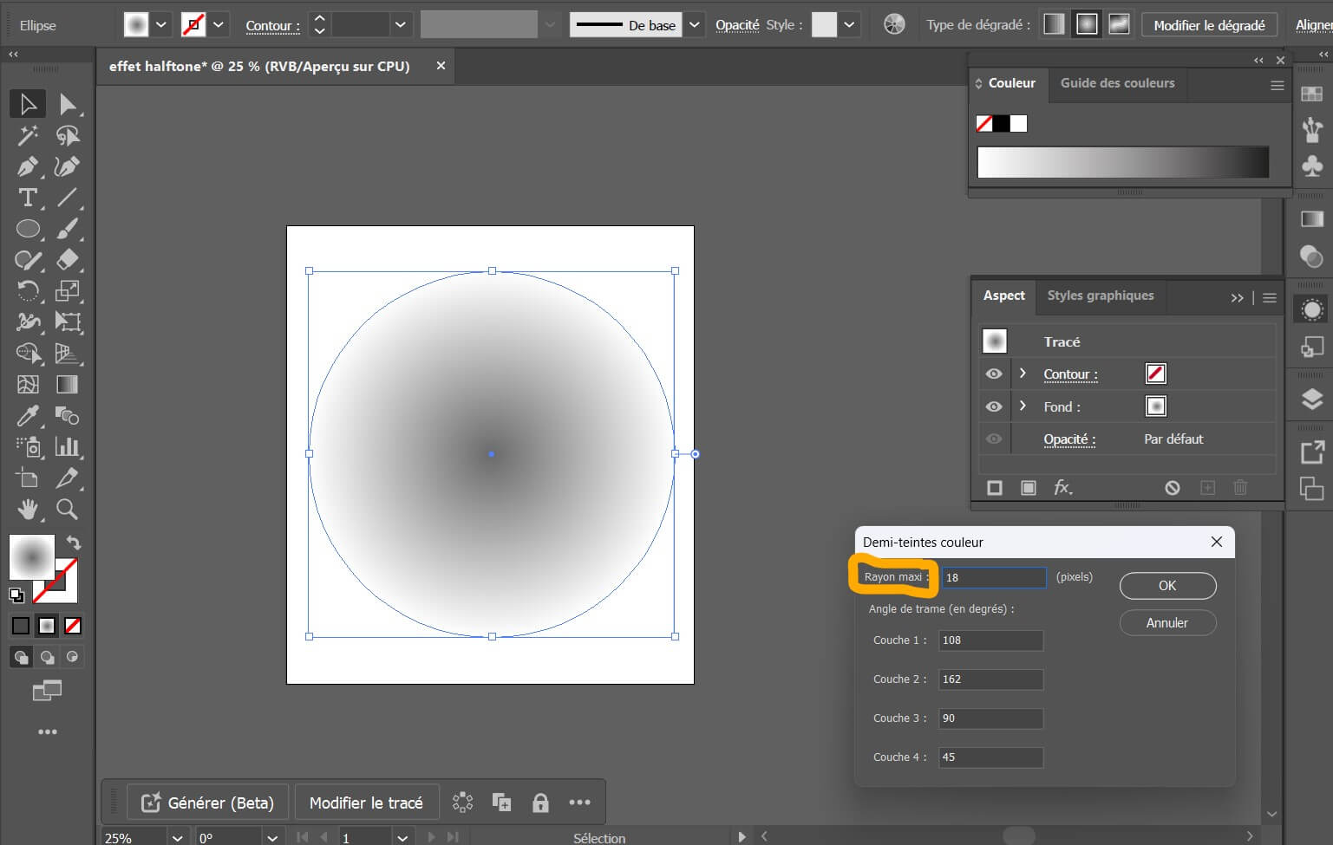Viewport: 1333px width, 845px height.
Task: Expand the Fond row in Aspect
Action: [x=1023, y=406]
